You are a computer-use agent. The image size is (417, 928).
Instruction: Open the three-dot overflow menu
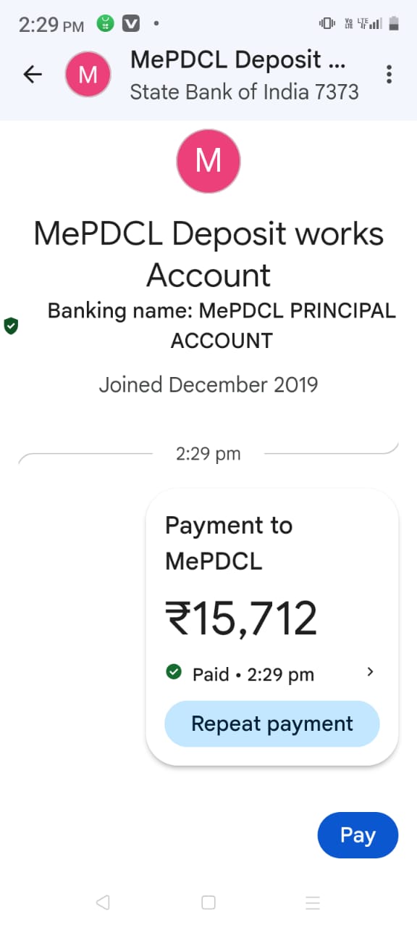click(x=389, y=74)
